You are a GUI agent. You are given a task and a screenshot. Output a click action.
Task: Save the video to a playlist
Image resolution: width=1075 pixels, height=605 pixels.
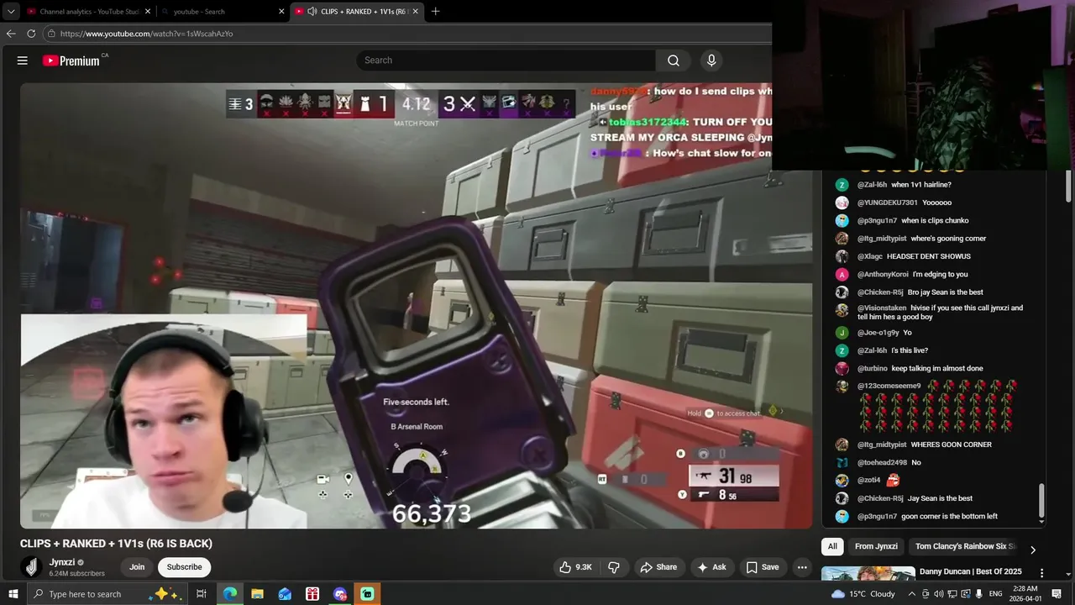763,567
